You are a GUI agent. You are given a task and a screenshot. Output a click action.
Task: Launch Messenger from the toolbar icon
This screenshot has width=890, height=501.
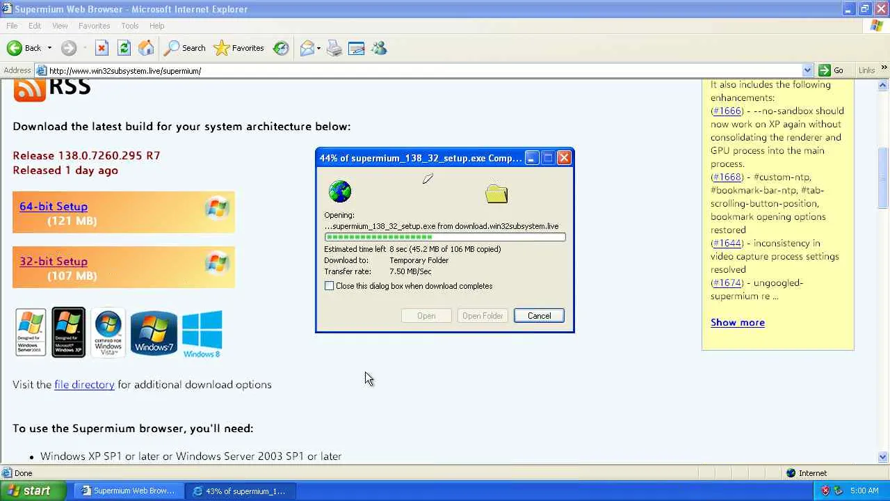(379, 48)
